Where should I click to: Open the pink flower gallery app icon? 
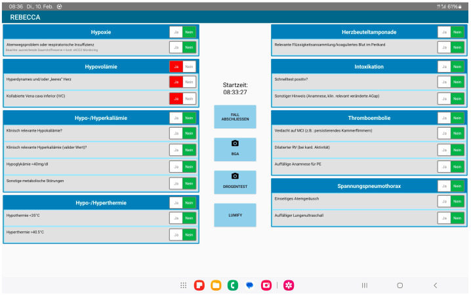coord(289,286)
